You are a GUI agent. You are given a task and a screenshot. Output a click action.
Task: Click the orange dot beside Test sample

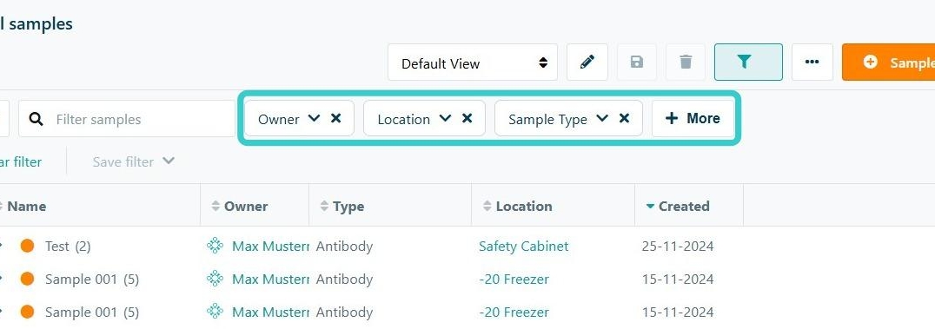tap(27, 246)
